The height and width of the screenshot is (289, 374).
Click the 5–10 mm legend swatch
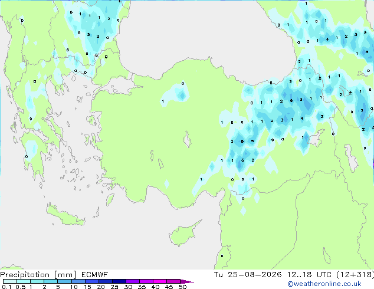pos(64,281)
